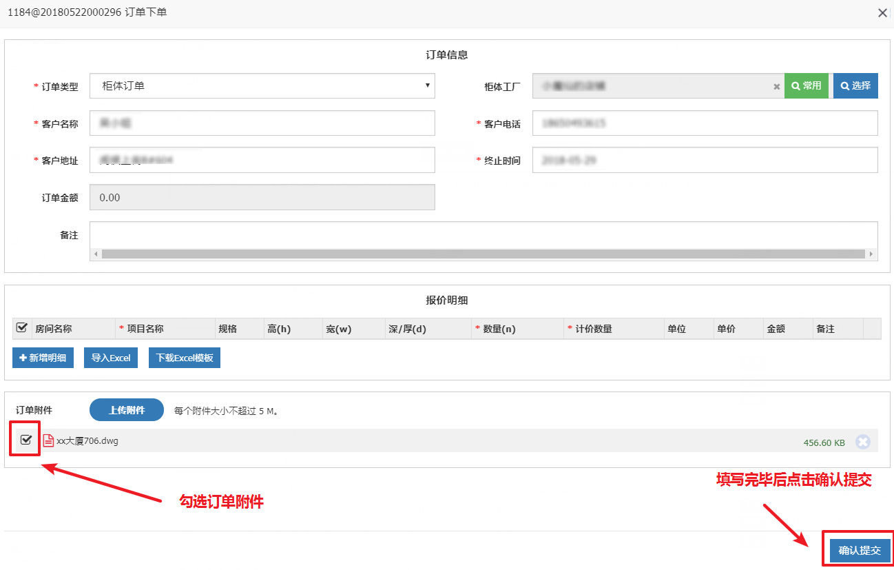Remove attachment with the delete circle icon
Screen dimensions: 894x570
(862, 442)
